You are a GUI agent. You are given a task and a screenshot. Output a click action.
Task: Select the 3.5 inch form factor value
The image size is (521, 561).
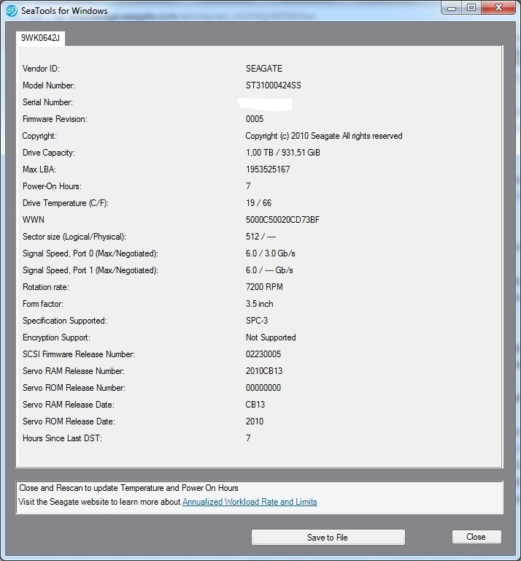(260, 304)
